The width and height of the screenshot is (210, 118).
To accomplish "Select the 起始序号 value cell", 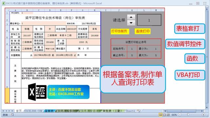I will point(132,49).
